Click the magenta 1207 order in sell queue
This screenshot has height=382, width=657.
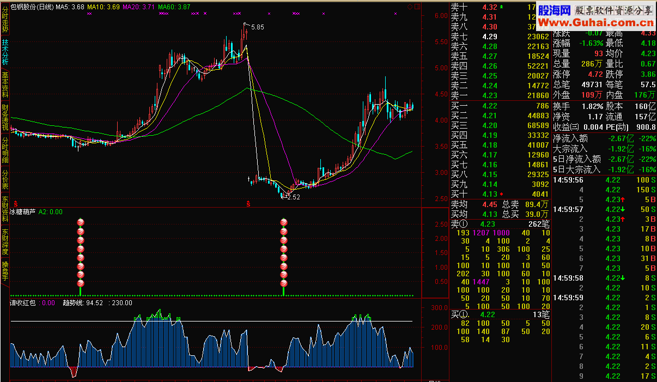pos(480,233)
